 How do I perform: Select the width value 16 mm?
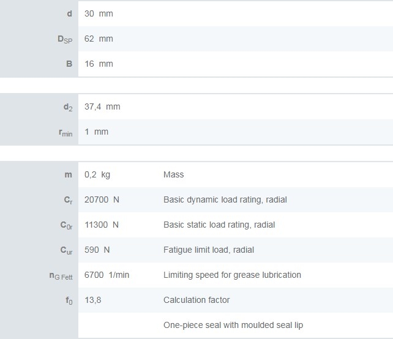coord(99,64)
